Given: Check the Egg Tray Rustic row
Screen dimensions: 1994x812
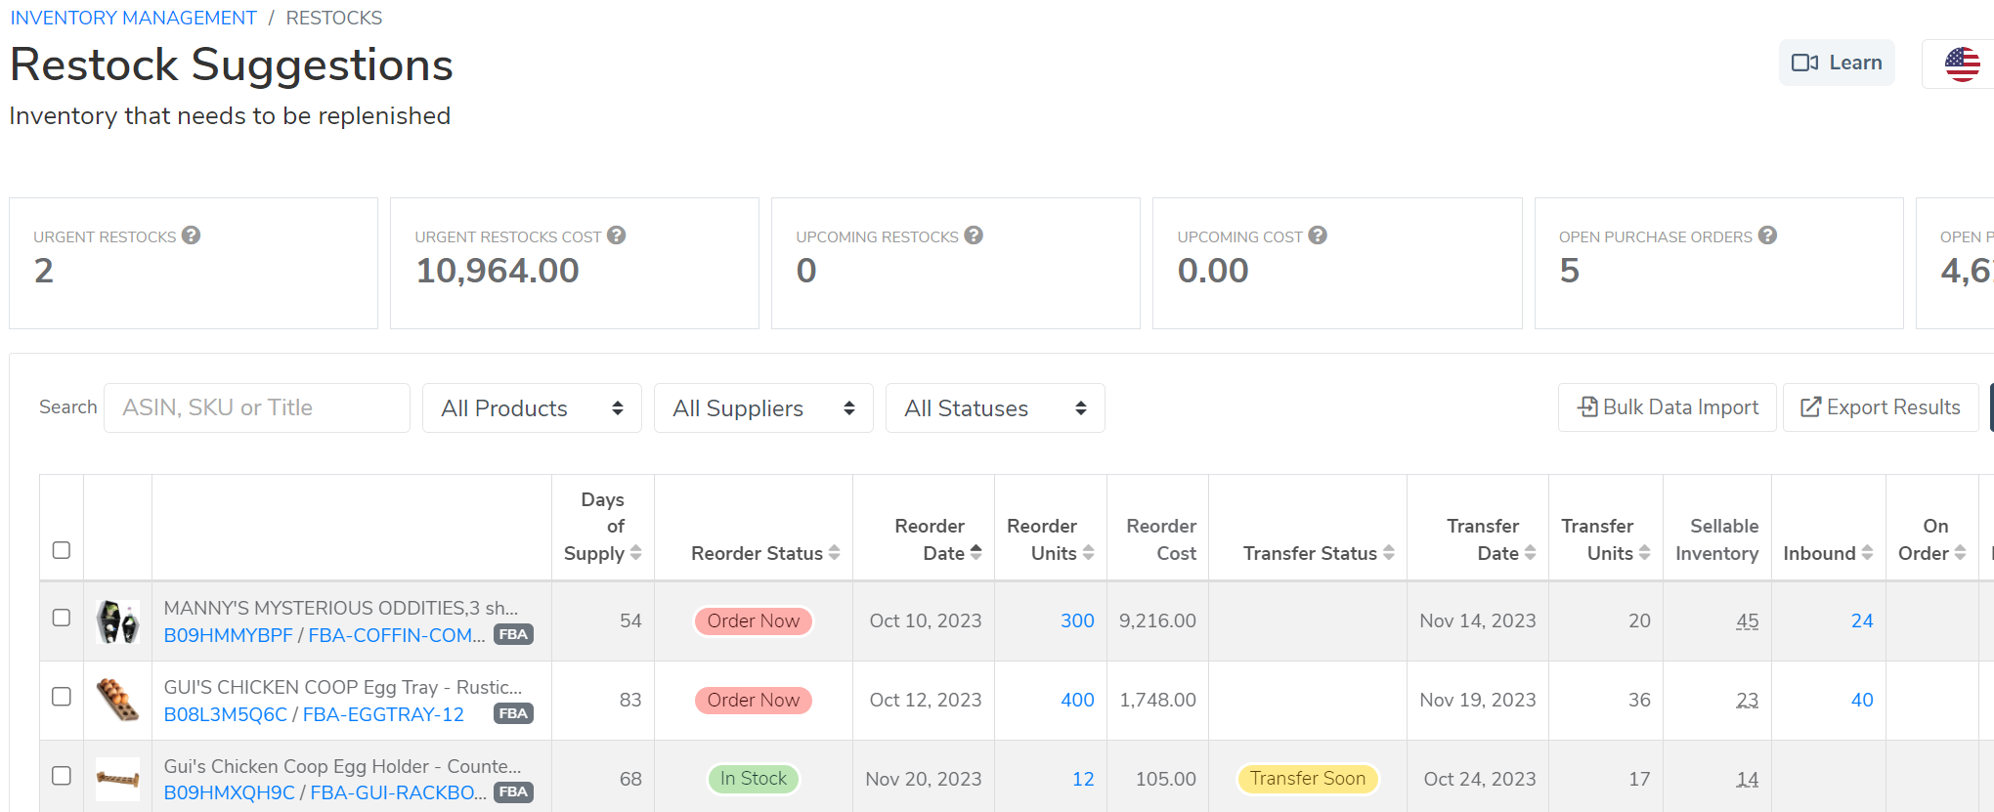Looking at the screenshot, I should (62, 697).
